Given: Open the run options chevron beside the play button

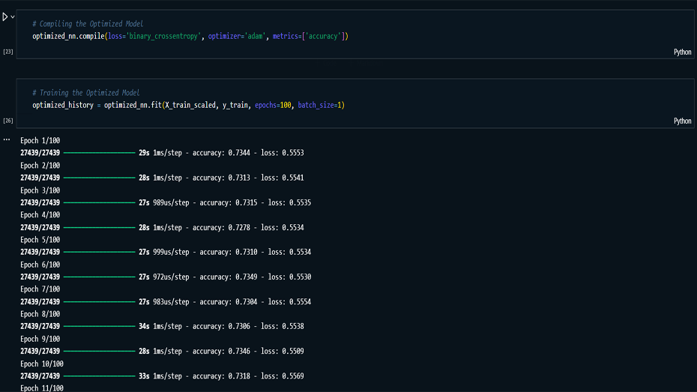Looking at the screenshot, I should [13, 16].
